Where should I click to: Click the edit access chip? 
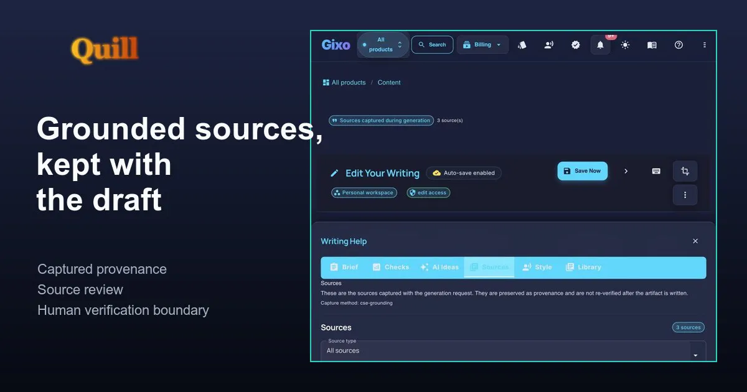(x=428, y=193)
